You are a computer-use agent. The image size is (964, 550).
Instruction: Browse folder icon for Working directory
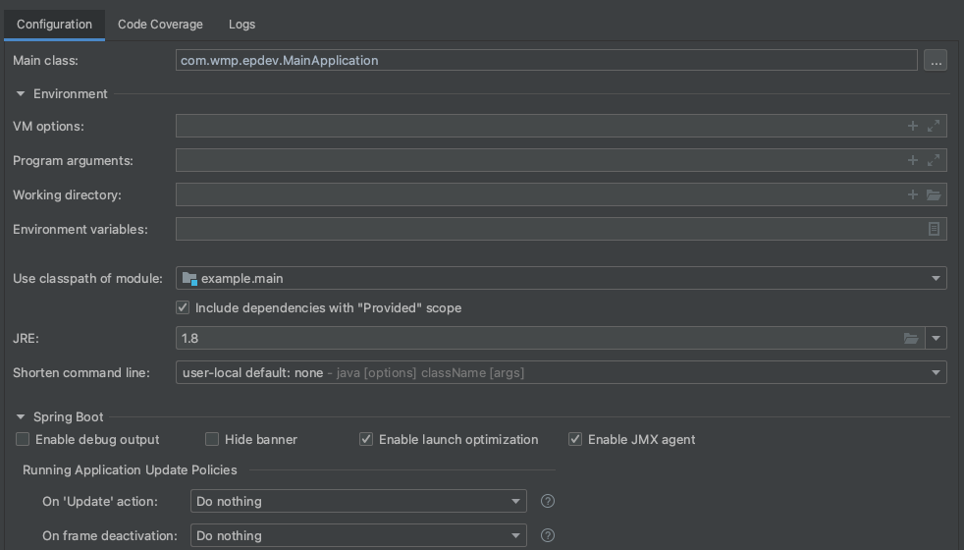tap(934, 195)
